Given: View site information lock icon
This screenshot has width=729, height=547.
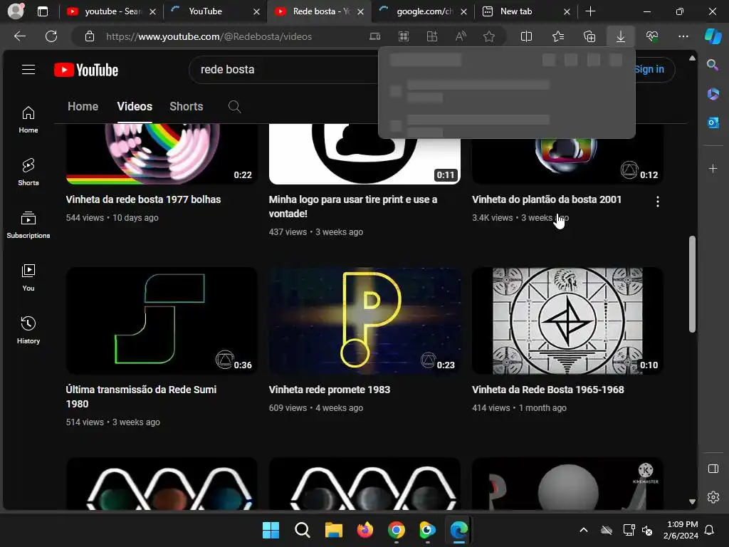Looking at the screenshot, I should (90, 36).
